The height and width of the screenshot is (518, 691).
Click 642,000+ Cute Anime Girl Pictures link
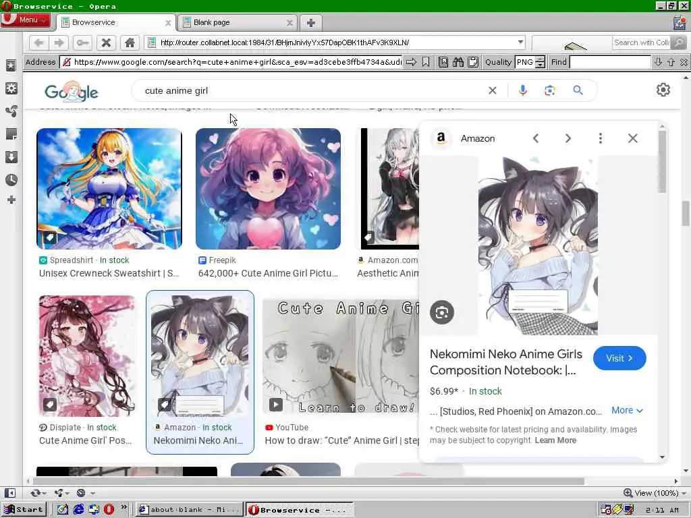[x=268, y=273]
